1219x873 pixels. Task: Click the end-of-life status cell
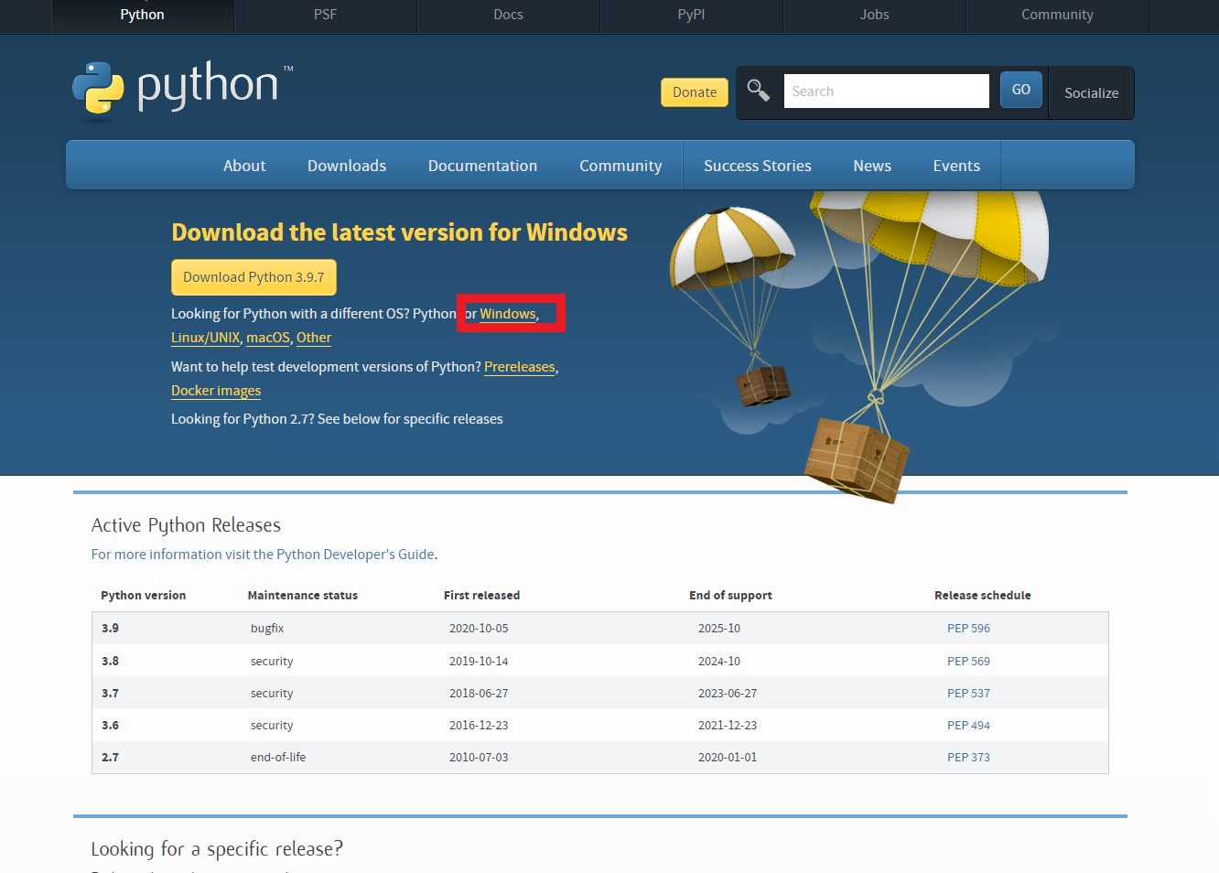tap(278, 758)
